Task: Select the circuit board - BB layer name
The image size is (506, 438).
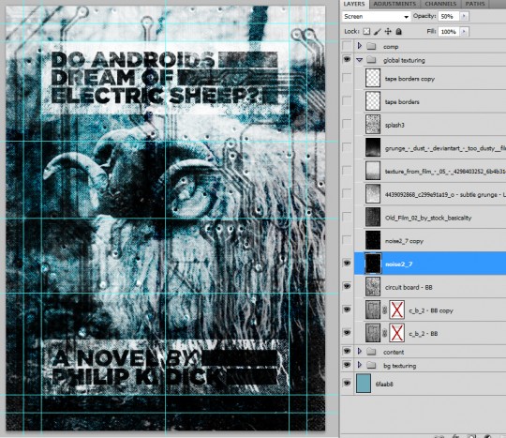Action: click(x=409, y=288)
